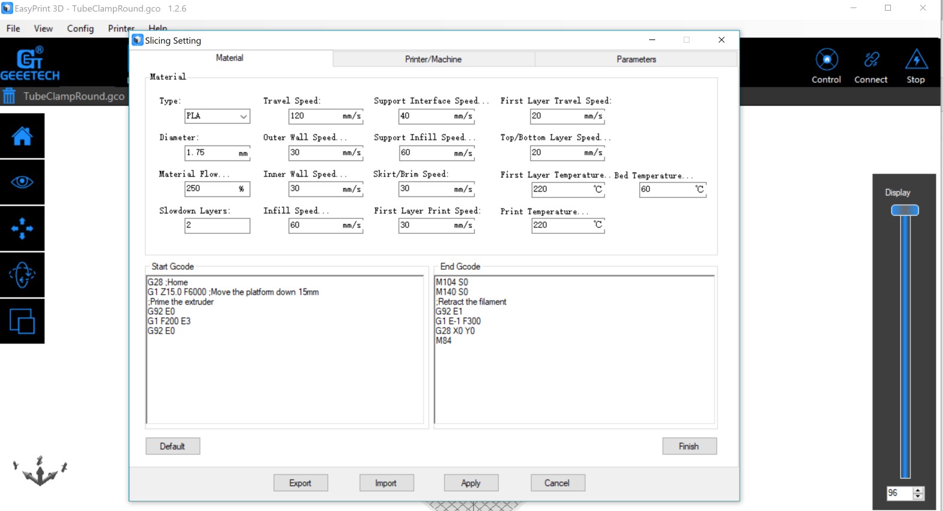Viewport: 943px width, 511px height.
Task: Switch to the Printer/Machine tab
Action: (x=433, y=59)
